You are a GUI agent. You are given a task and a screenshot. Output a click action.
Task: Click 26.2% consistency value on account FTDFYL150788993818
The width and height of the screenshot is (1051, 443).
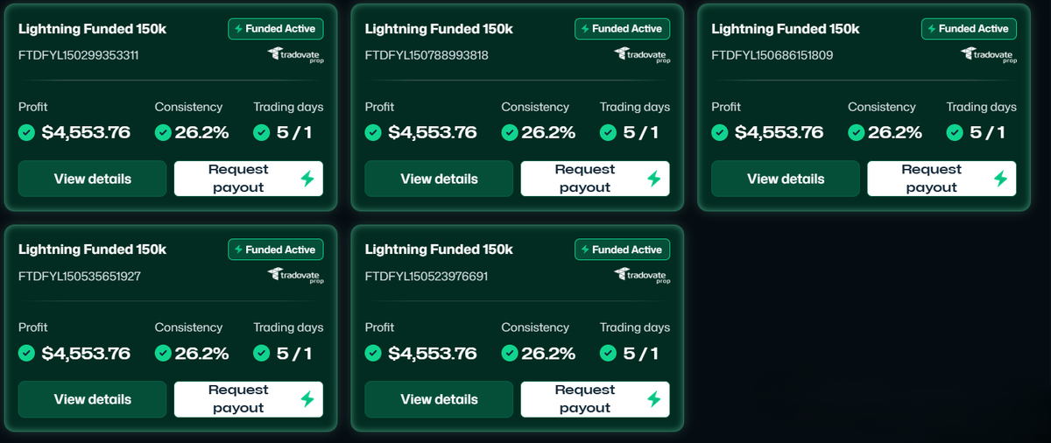pyautogui.click(x=548, y=133)
